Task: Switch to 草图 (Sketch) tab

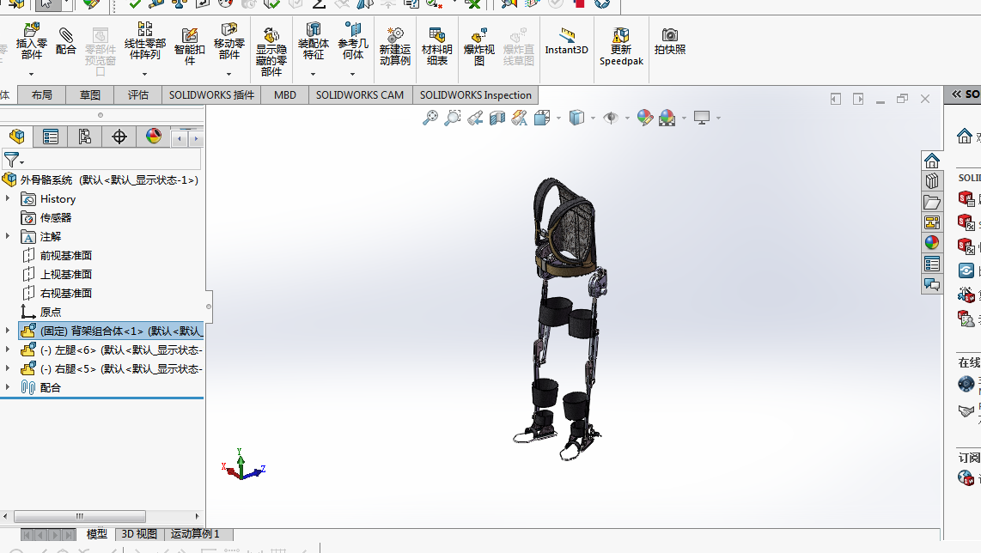Action: coord(90,95)
